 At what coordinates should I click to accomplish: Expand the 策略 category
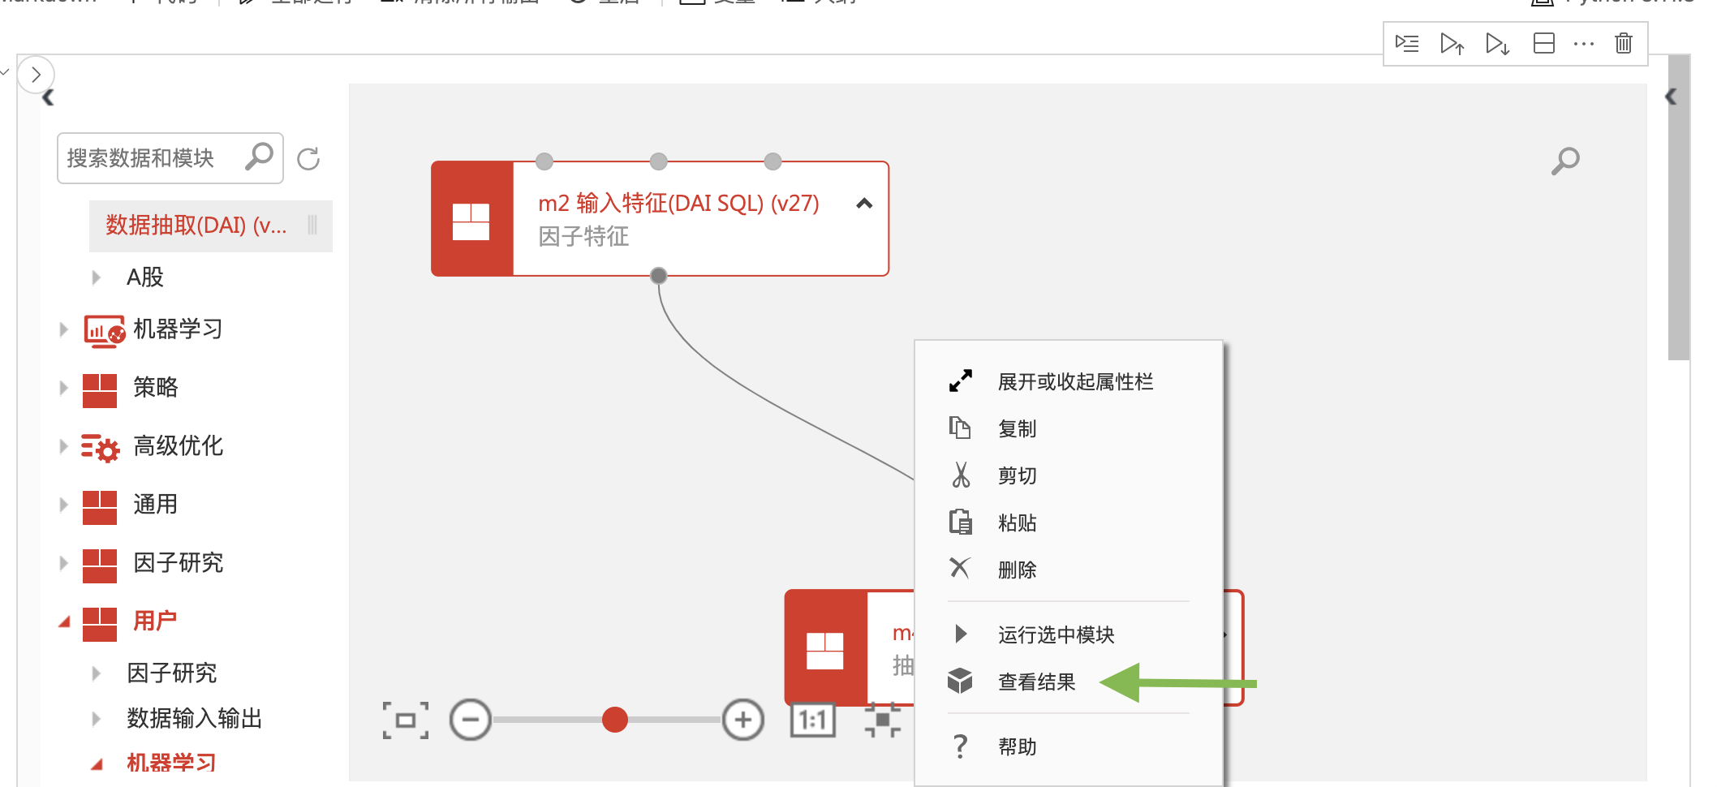click(64, 388)
